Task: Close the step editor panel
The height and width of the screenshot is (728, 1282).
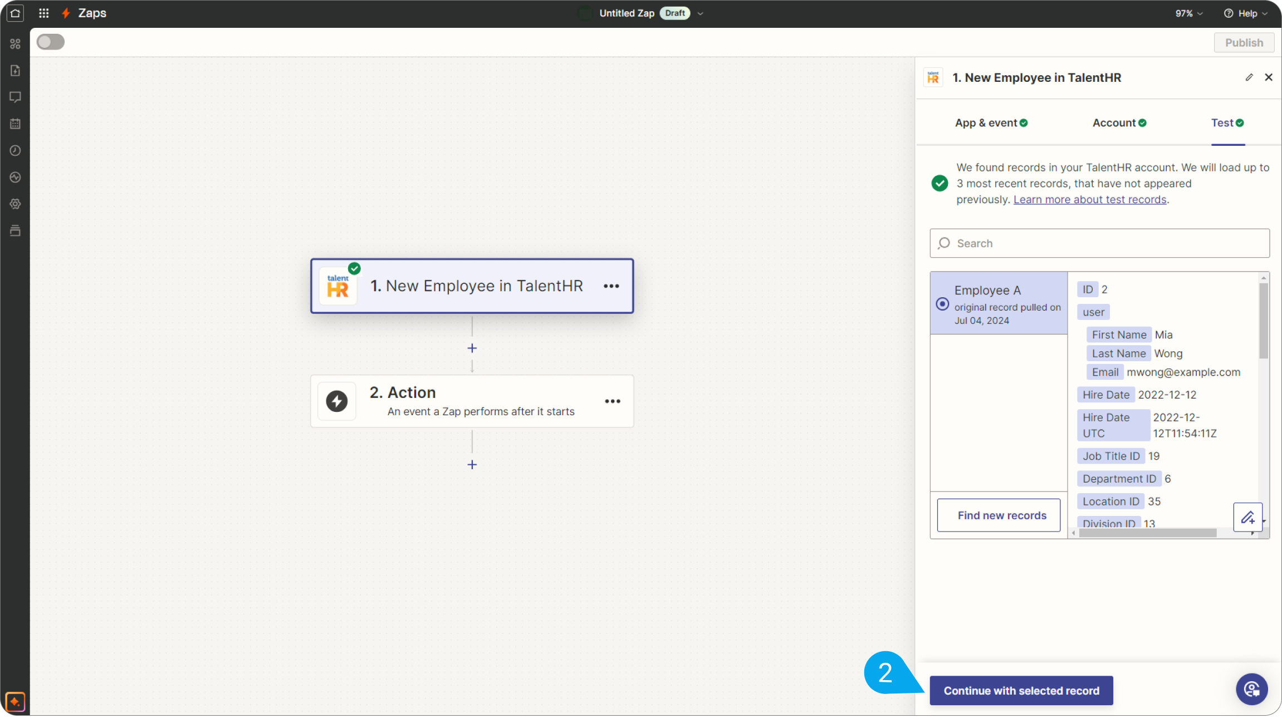Action: (x=1268, y=77)
